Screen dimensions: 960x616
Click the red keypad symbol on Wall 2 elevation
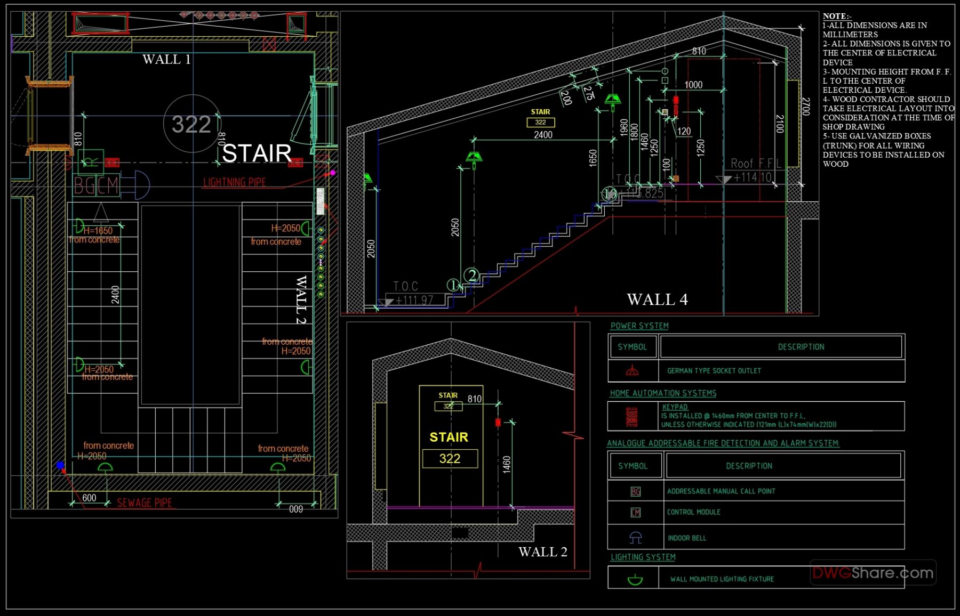[497, 422]
